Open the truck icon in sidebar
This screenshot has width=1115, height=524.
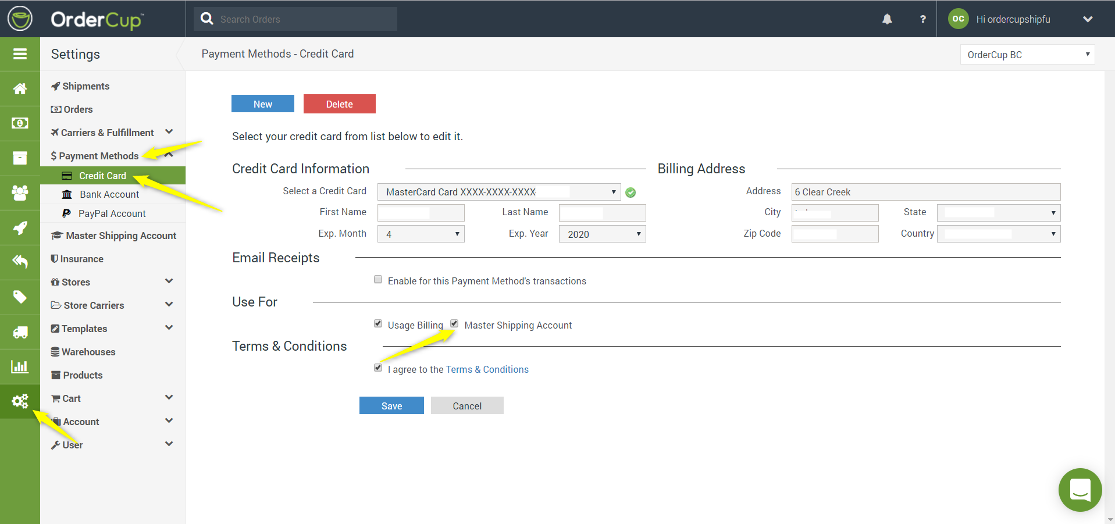[x=20, y=332]
